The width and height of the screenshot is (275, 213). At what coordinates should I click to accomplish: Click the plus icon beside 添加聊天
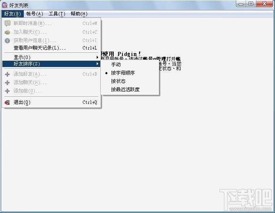click(x=8, y=83)
